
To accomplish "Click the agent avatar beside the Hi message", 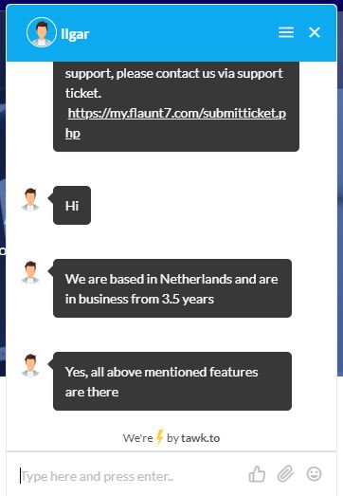I will point(30,199).
